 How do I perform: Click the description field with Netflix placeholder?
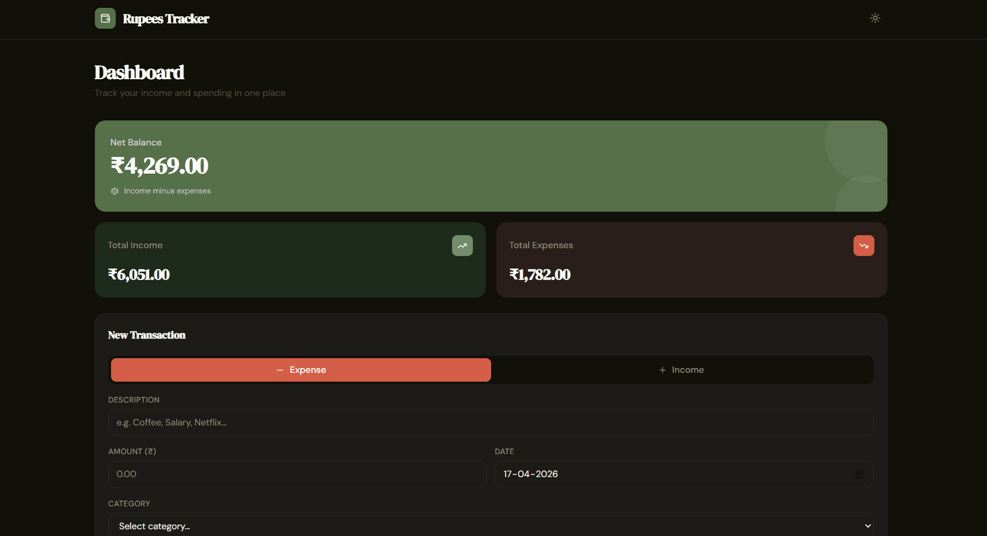[490, 422]
